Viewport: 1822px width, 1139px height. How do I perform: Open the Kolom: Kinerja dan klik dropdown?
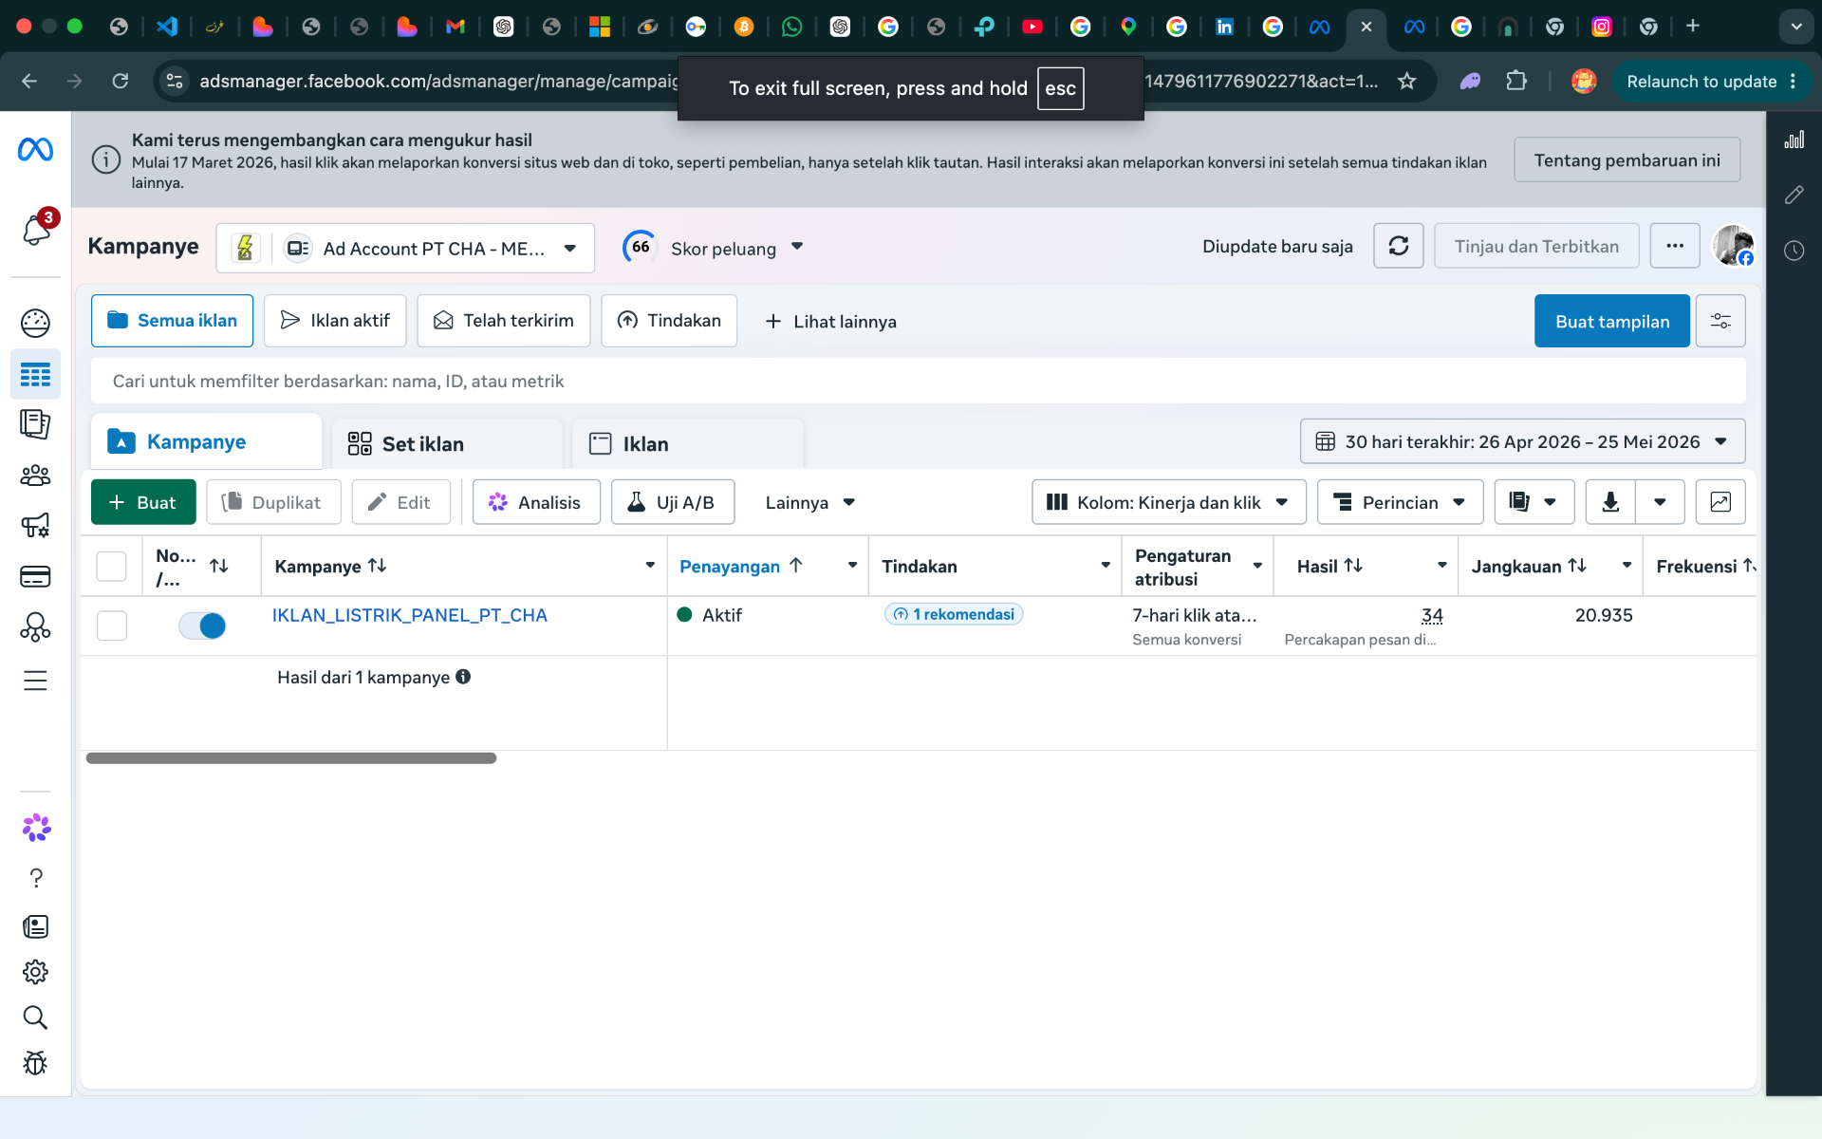click(1168, 502)
